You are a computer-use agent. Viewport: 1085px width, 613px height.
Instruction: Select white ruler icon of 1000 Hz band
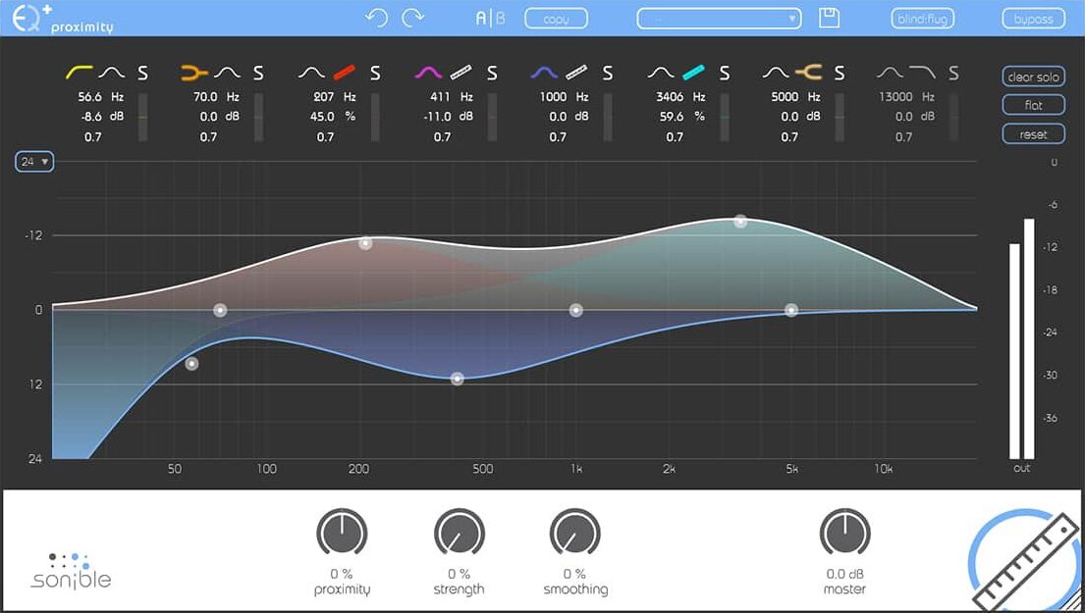[575, 72]
